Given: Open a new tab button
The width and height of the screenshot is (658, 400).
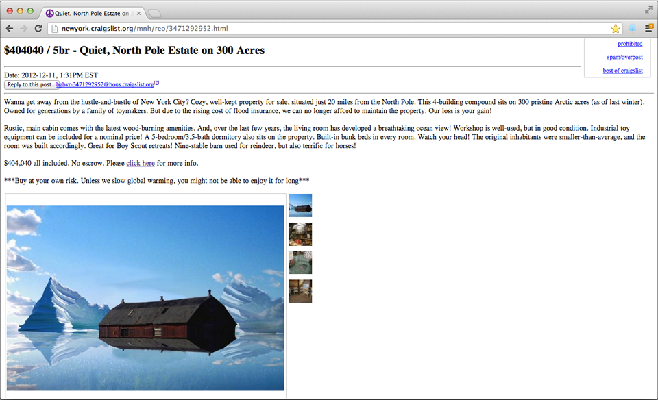Looking at the screenshot, I should point(154,14).
